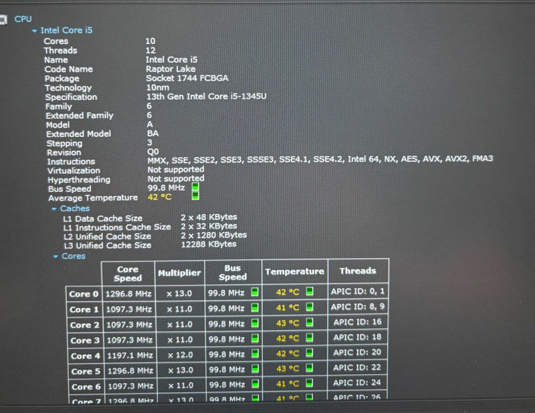This screenshot has width=535, height=413.
Task: Select the Core 1 row label
Action: 84,309
